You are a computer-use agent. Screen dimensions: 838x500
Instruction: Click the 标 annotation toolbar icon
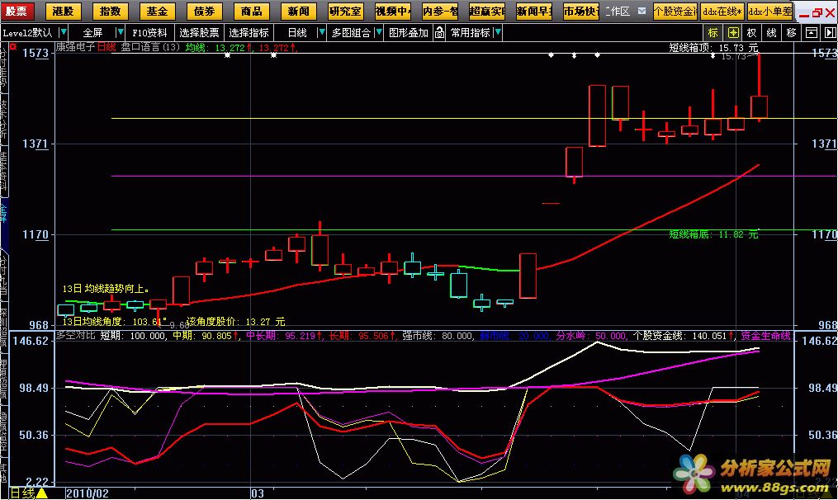713,32
